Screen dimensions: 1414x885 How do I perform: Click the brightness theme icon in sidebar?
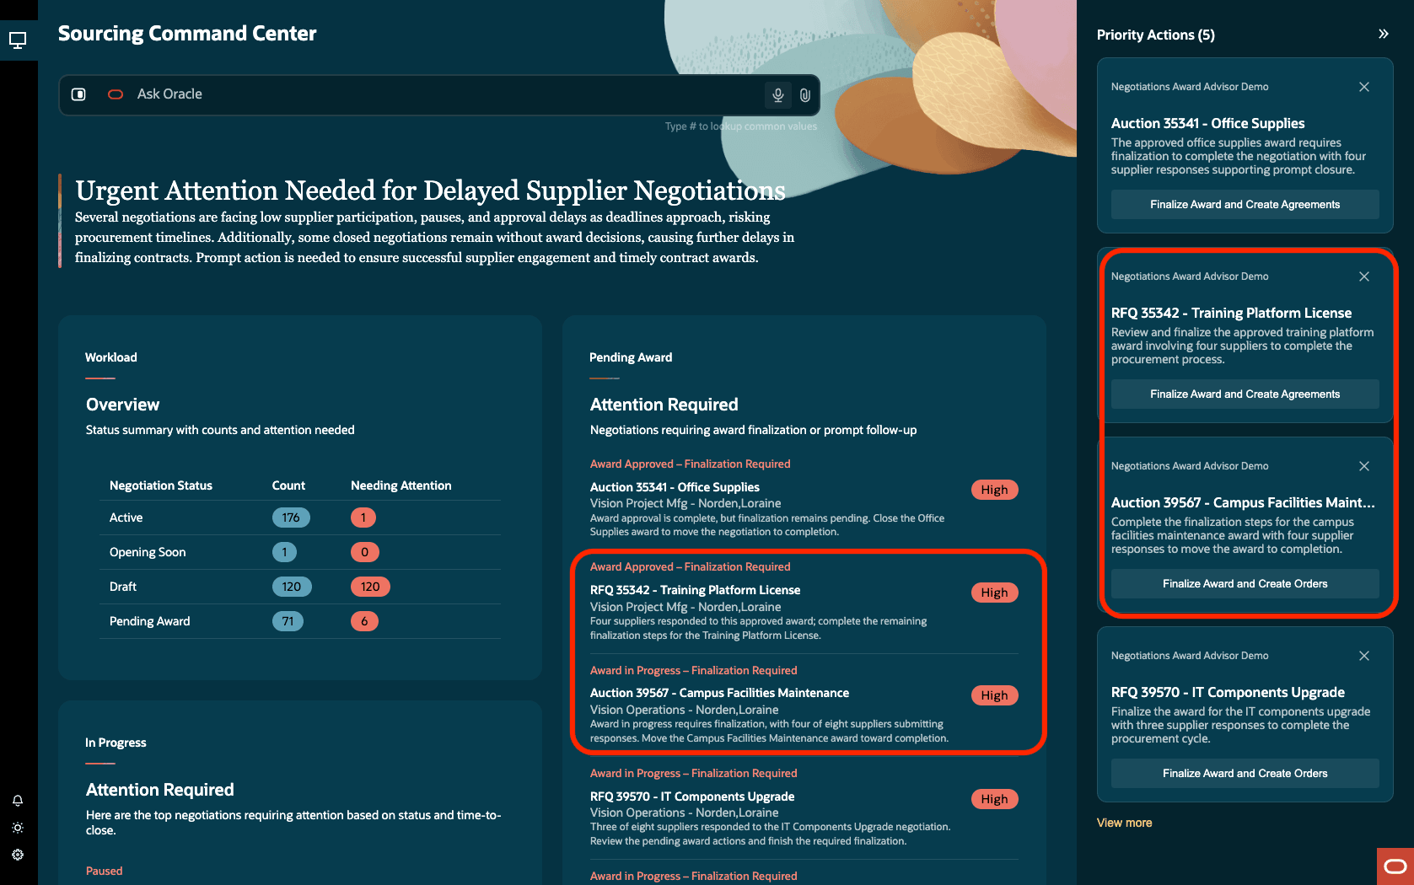18,828
